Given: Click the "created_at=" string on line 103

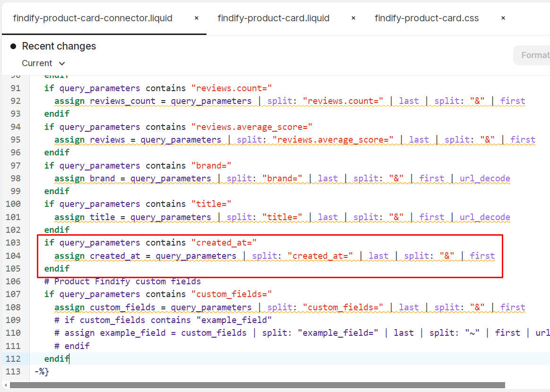Looking at the screenshot, I should [224, 243].
